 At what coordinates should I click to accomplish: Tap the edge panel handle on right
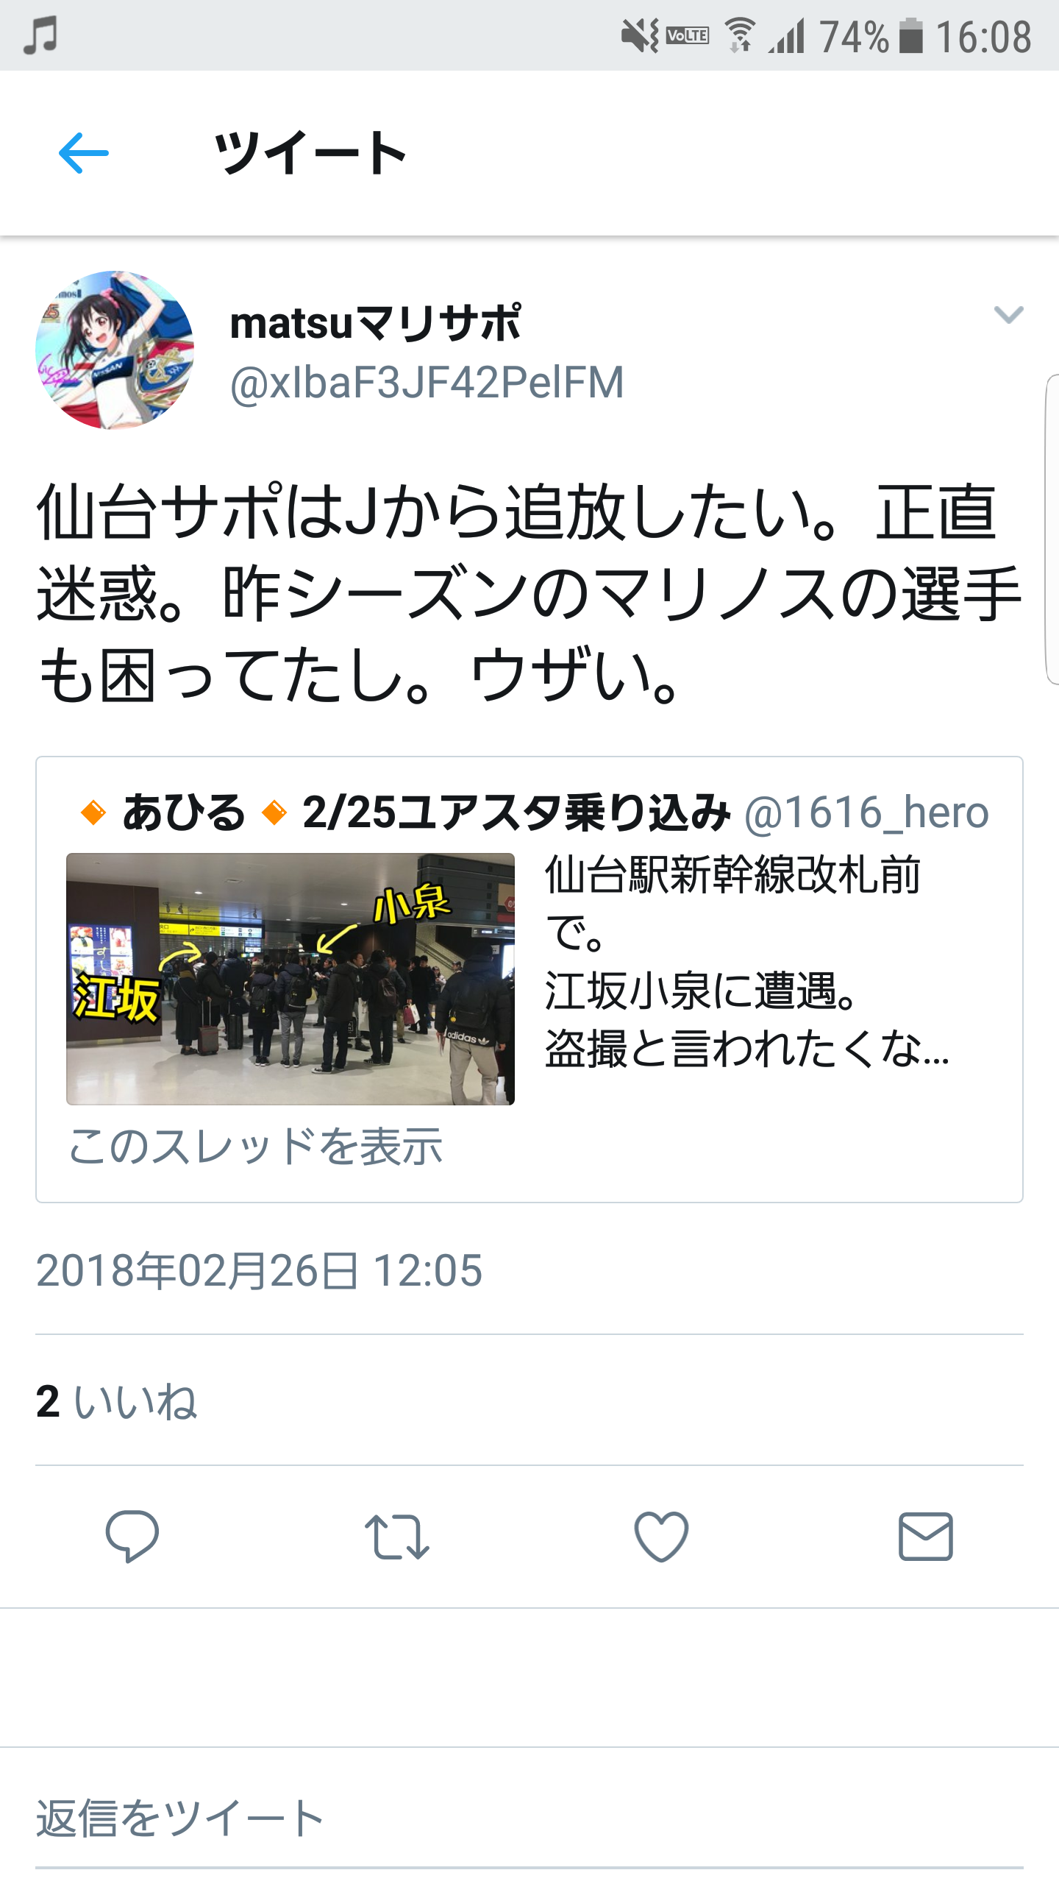(x=1052, y=530)
